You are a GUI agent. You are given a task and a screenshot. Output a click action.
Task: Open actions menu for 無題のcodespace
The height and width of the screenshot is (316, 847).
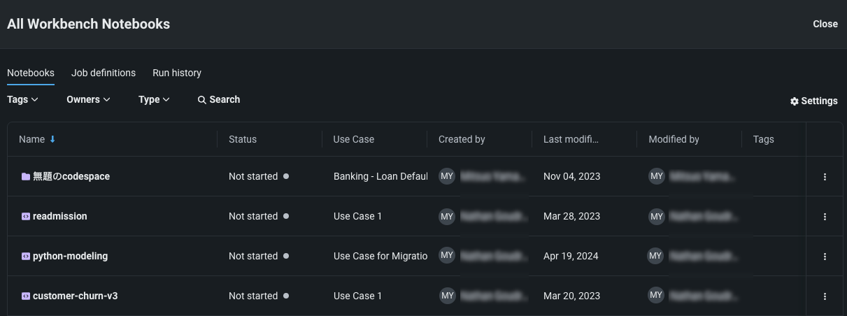point(825,177)
